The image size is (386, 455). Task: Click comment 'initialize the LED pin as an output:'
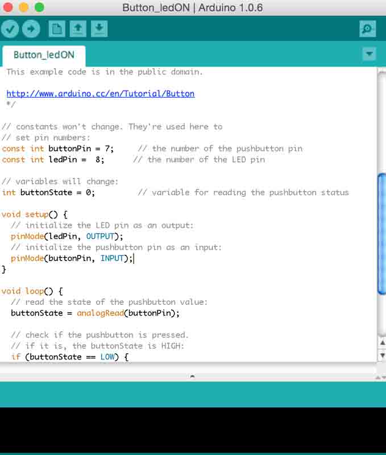pyautogui.click(x=102, y=225)
